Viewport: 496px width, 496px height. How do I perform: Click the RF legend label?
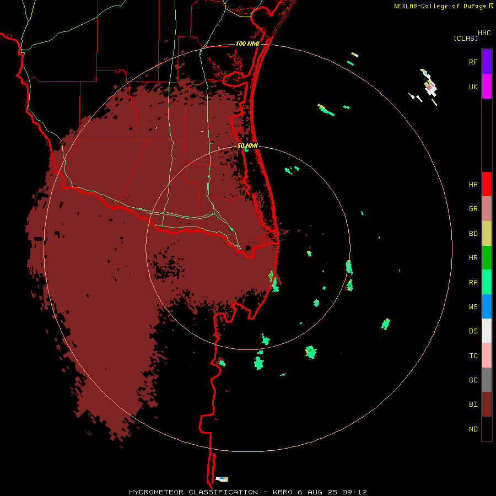click(x=473, y=62)
